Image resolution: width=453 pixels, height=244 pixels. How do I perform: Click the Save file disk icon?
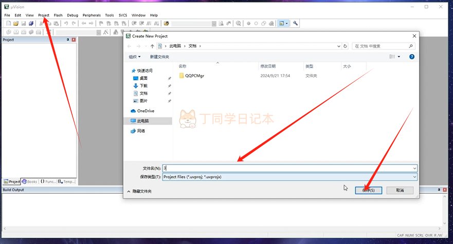24,23
